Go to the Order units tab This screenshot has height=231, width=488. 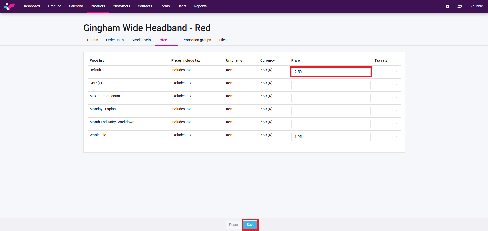pos(115,40)
